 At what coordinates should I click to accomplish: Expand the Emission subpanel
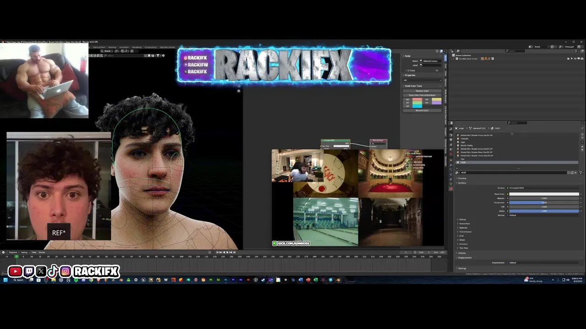[x=463, y=244]
